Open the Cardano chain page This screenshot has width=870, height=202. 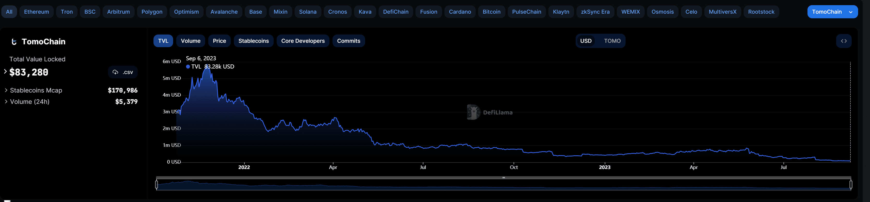coord(460,12)
